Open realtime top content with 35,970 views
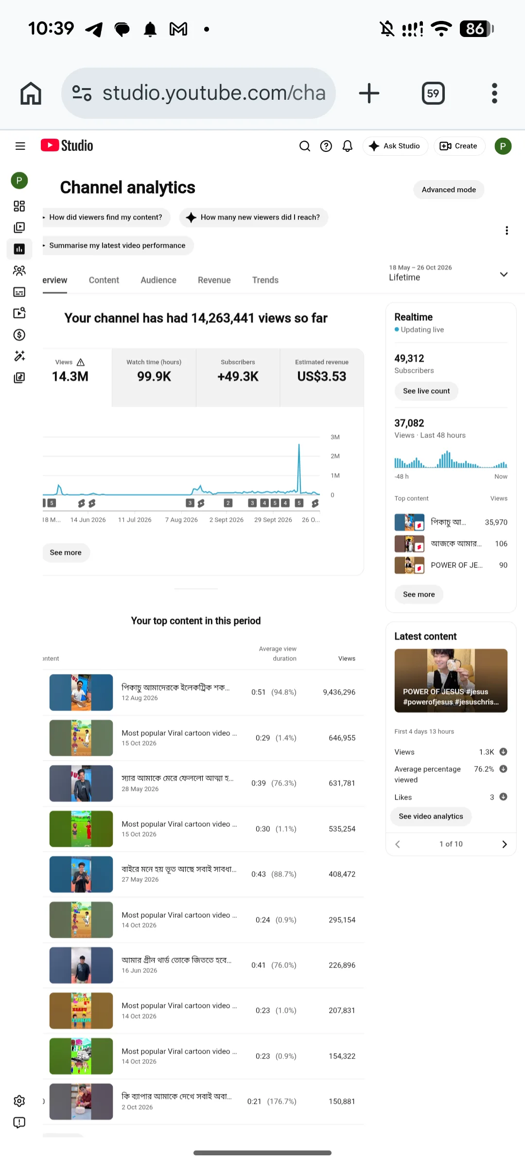This screenshot has width=525, height=1168. point(451,522)
